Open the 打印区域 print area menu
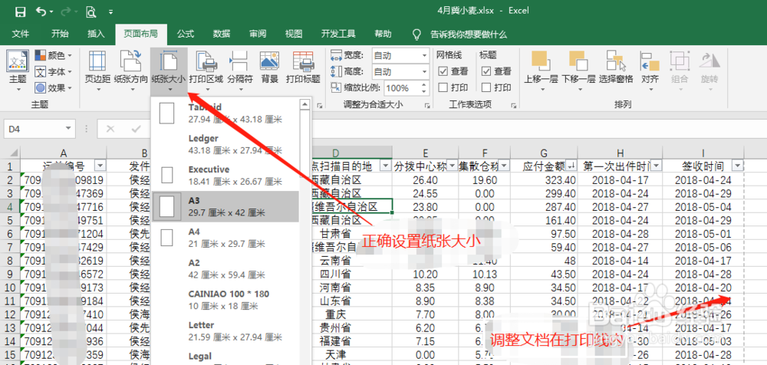Image resolution: width=767 pixels, height=365 pixels. click(x=206, y=71)
